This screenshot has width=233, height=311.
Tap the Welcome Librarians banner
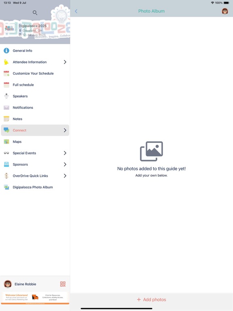(x=35, y=298)
